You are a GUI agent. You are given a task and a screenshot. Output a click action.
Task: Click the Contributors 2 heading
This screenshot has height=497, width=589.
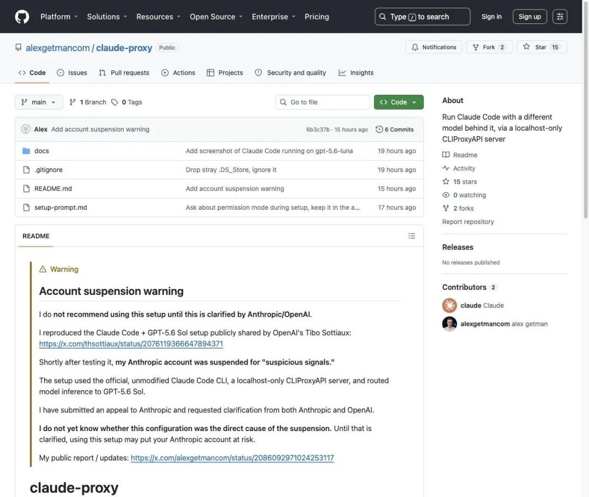pyautogui.click(x=469, y=287)
